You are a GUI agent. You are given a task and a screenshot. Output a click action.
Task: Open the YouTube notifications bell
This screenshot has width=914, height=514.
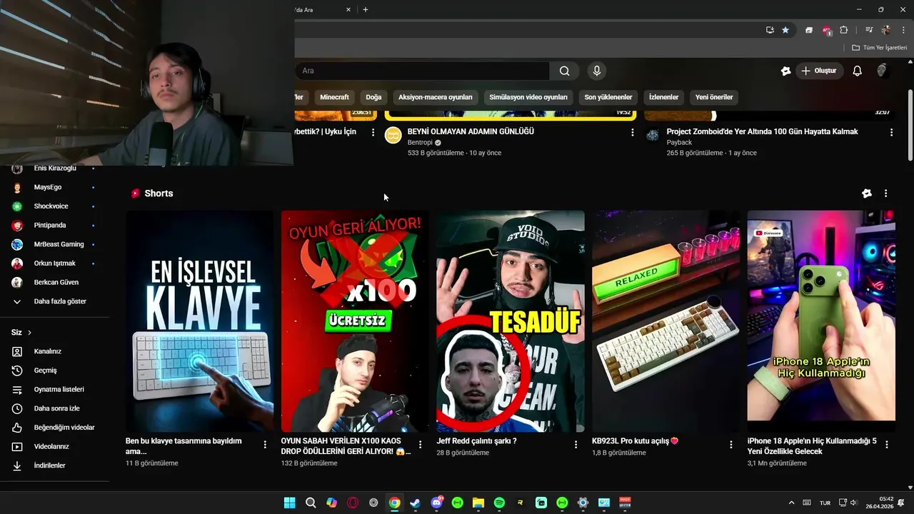(858, 71)
